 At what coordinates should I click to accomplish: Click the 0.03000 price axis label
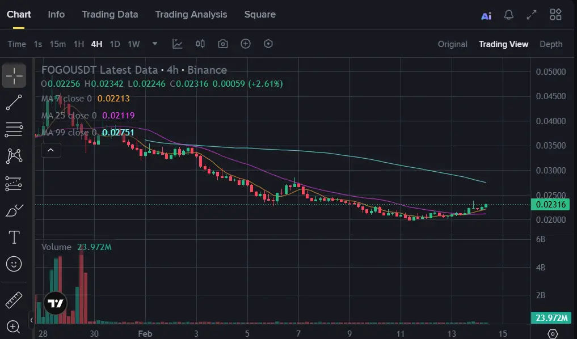point(551,171)
